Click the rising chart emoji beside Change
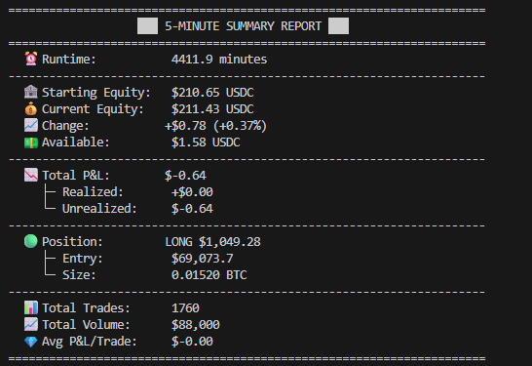 (31, 125)
